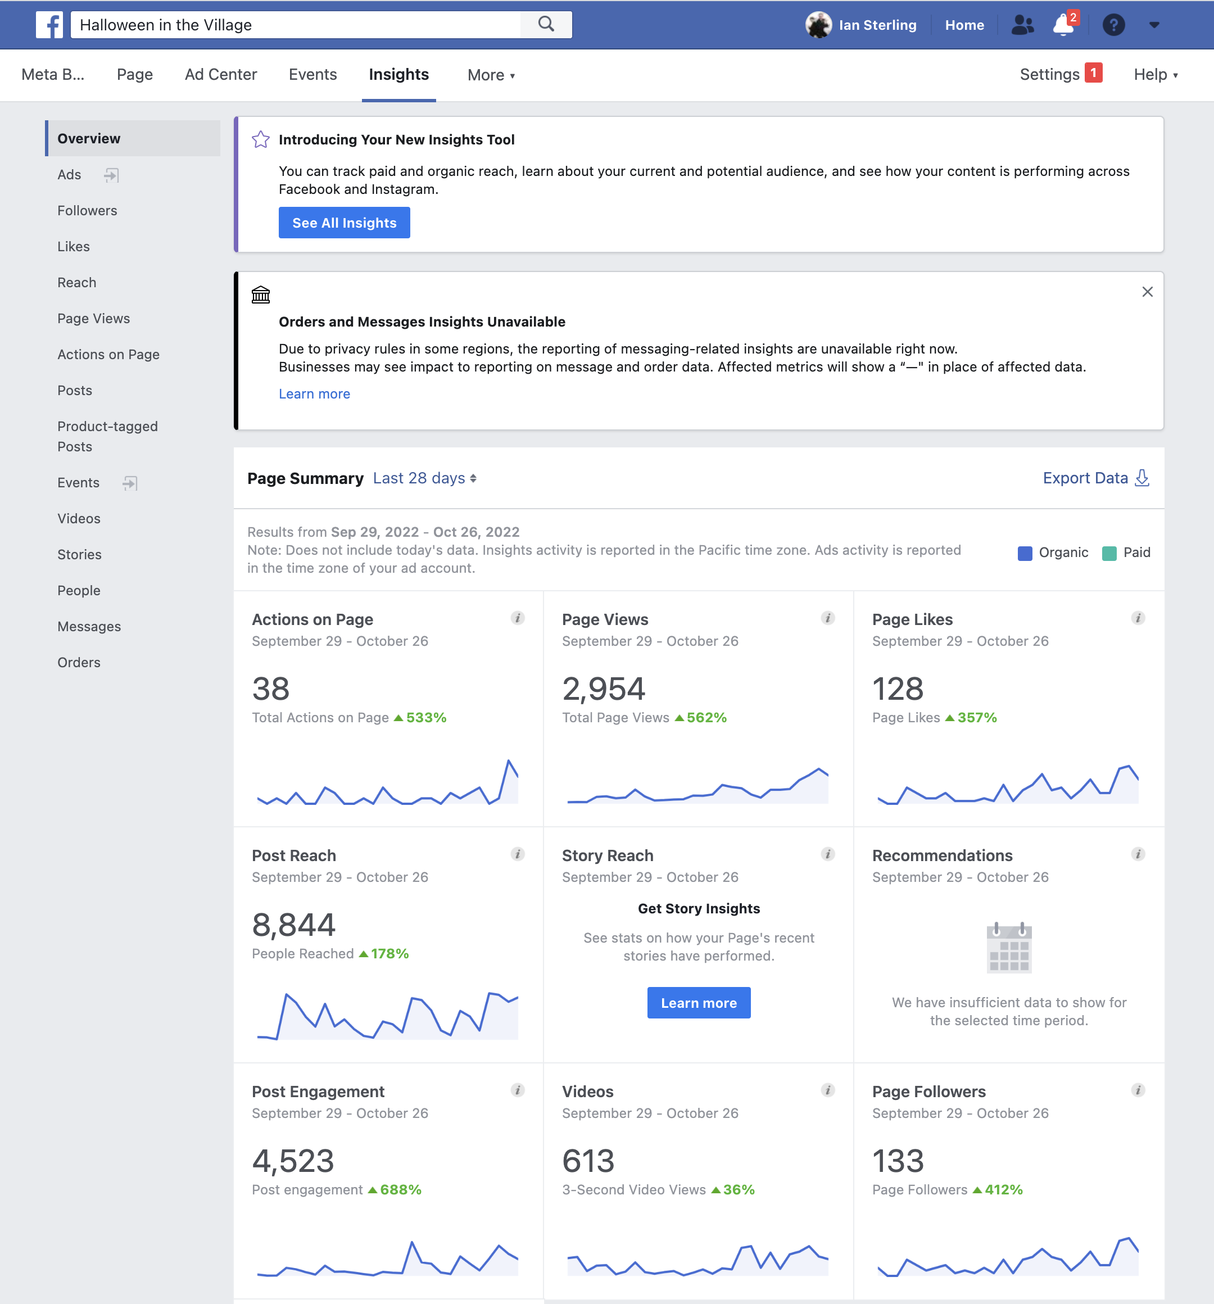Select Followers in the sidebar
1214x1304 pixels.
tap(87, 211)
